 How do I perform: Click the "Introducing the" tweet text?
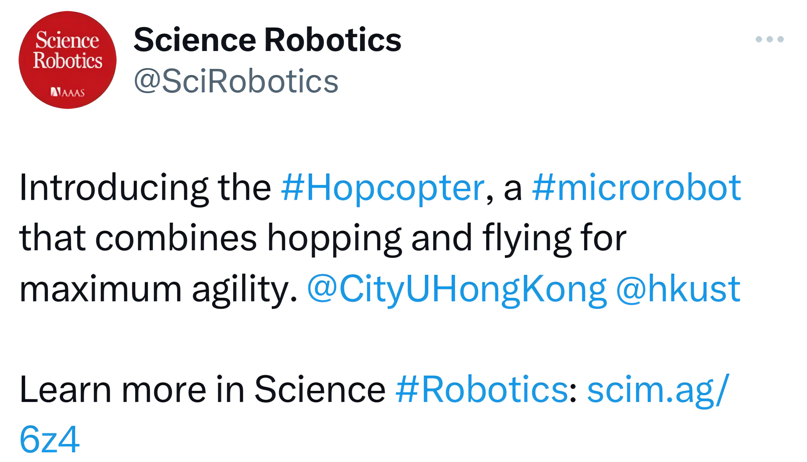pyautogui.click(x=145, y=188)
